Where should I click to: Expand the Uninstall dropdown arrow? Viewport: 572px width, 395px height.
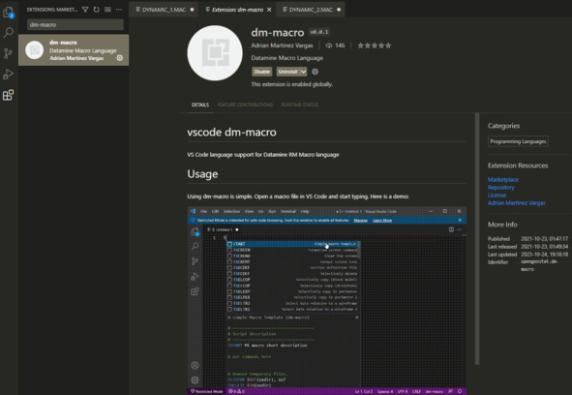click(303, 72)
